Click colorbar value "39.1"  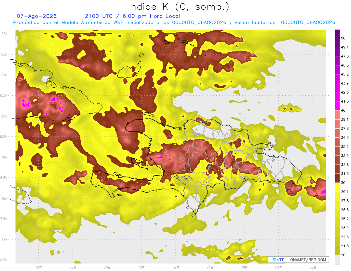click(345, 119)
